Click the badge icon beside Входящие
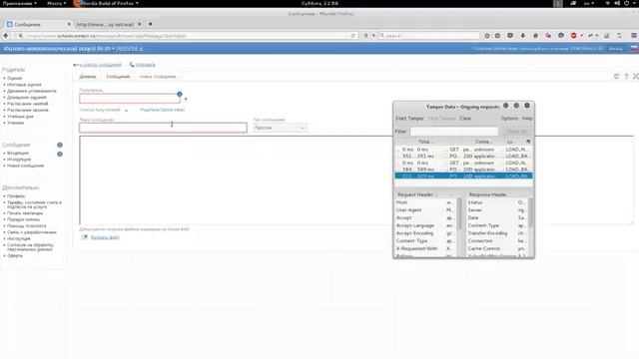Viewport: 639px width, 359px height. (x=60, y=154)
